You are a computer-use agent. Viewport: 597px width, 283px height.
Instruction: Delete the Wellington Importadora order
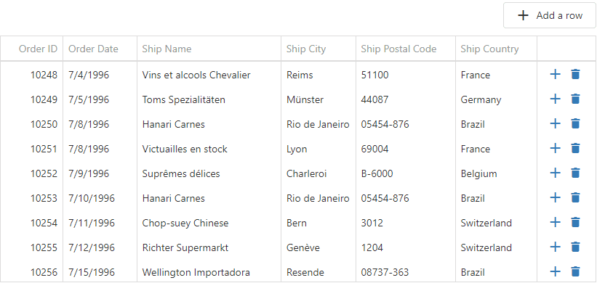coord(575,272)
